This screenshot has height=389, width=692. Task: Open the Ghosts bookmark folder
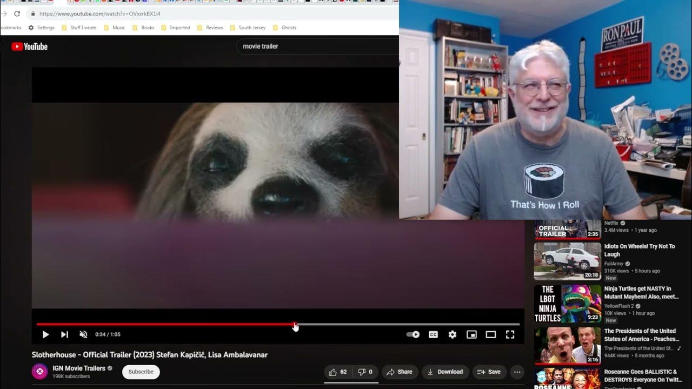tap(284, 28)
